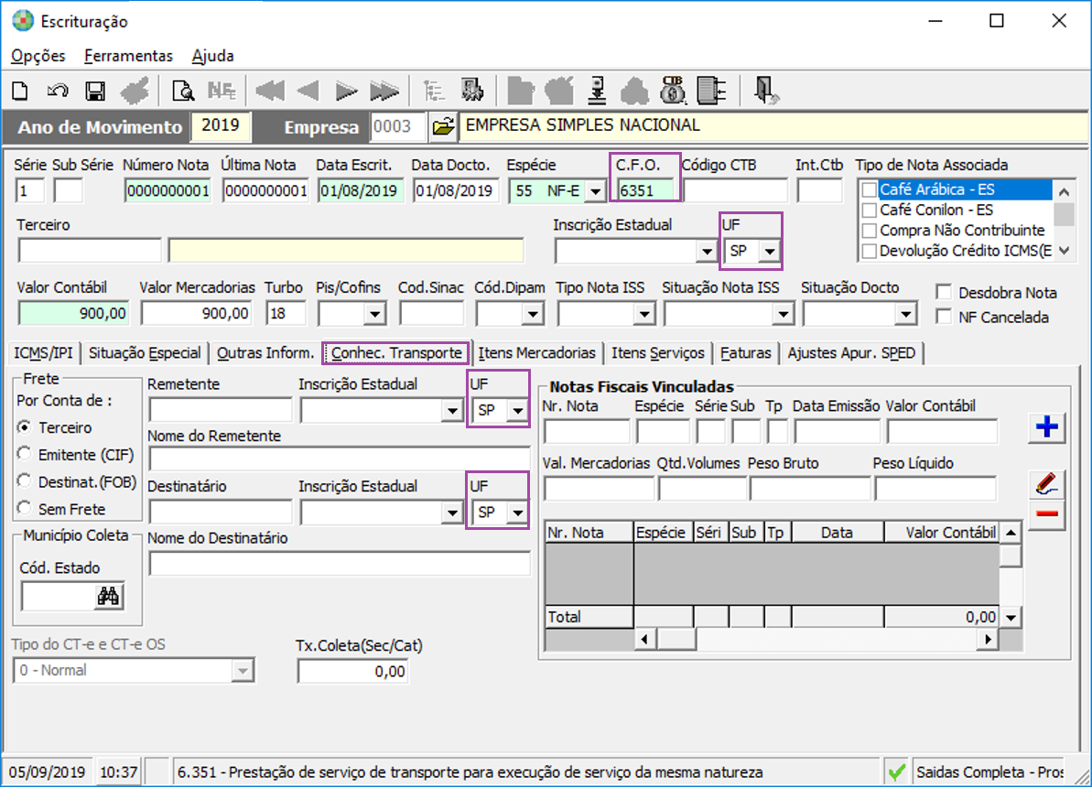Screen dimensions: 1092x788
Task: Switch to the Situação Especial tab
Action: click(x=145, y=353)
